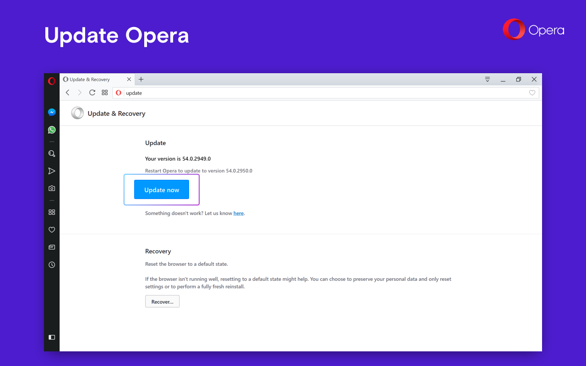Open WhatsApp from the sidebar
The image size is (586, 366).
click(51, 129)
